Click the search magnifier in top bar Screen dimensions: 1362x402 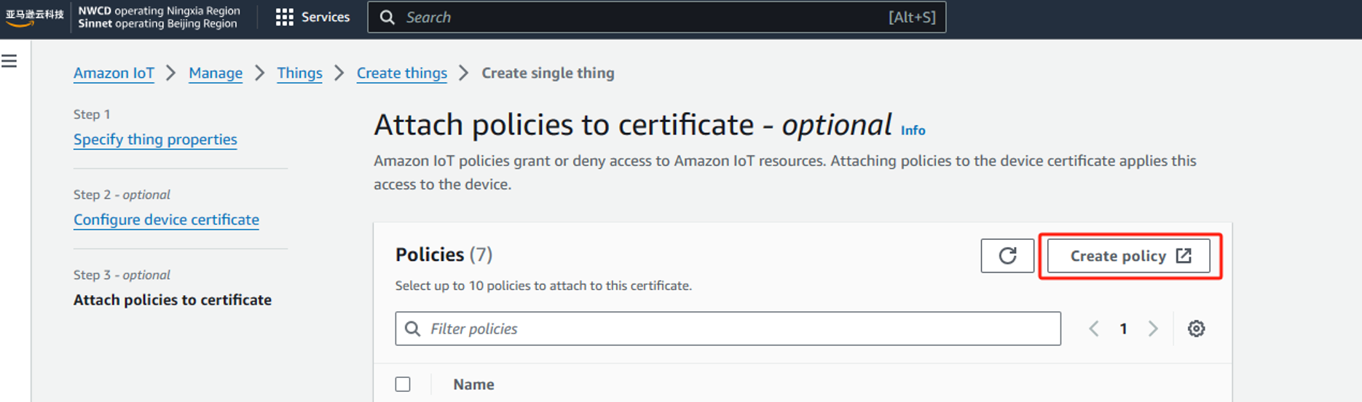387,17
